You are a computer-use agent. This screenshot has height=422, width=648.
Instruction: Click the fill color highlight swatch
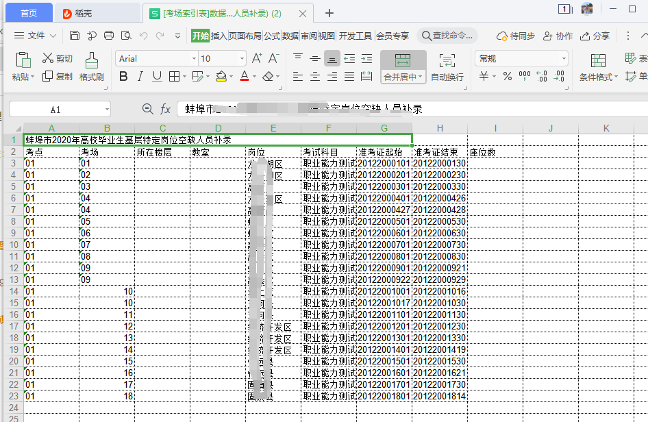[221, 77]
